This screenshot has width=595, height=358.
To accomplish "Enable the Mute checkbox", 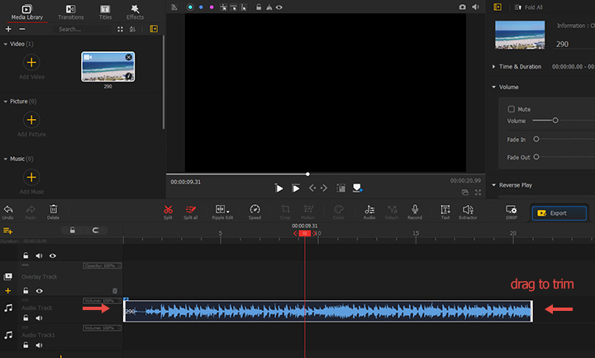I will [x=512, y=108].
